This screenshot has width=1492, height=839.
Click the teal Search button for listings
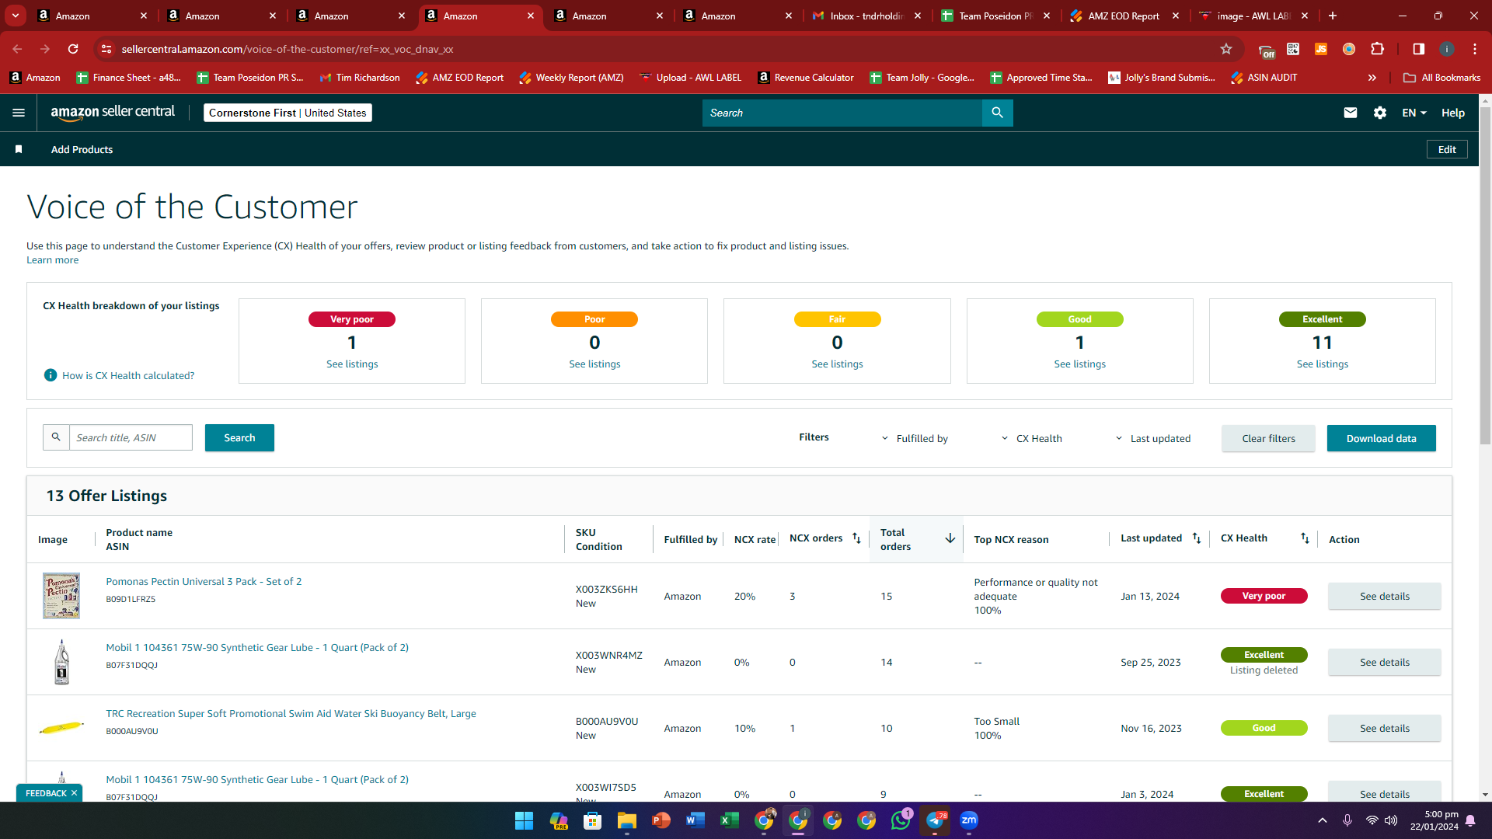coord(239,437)
